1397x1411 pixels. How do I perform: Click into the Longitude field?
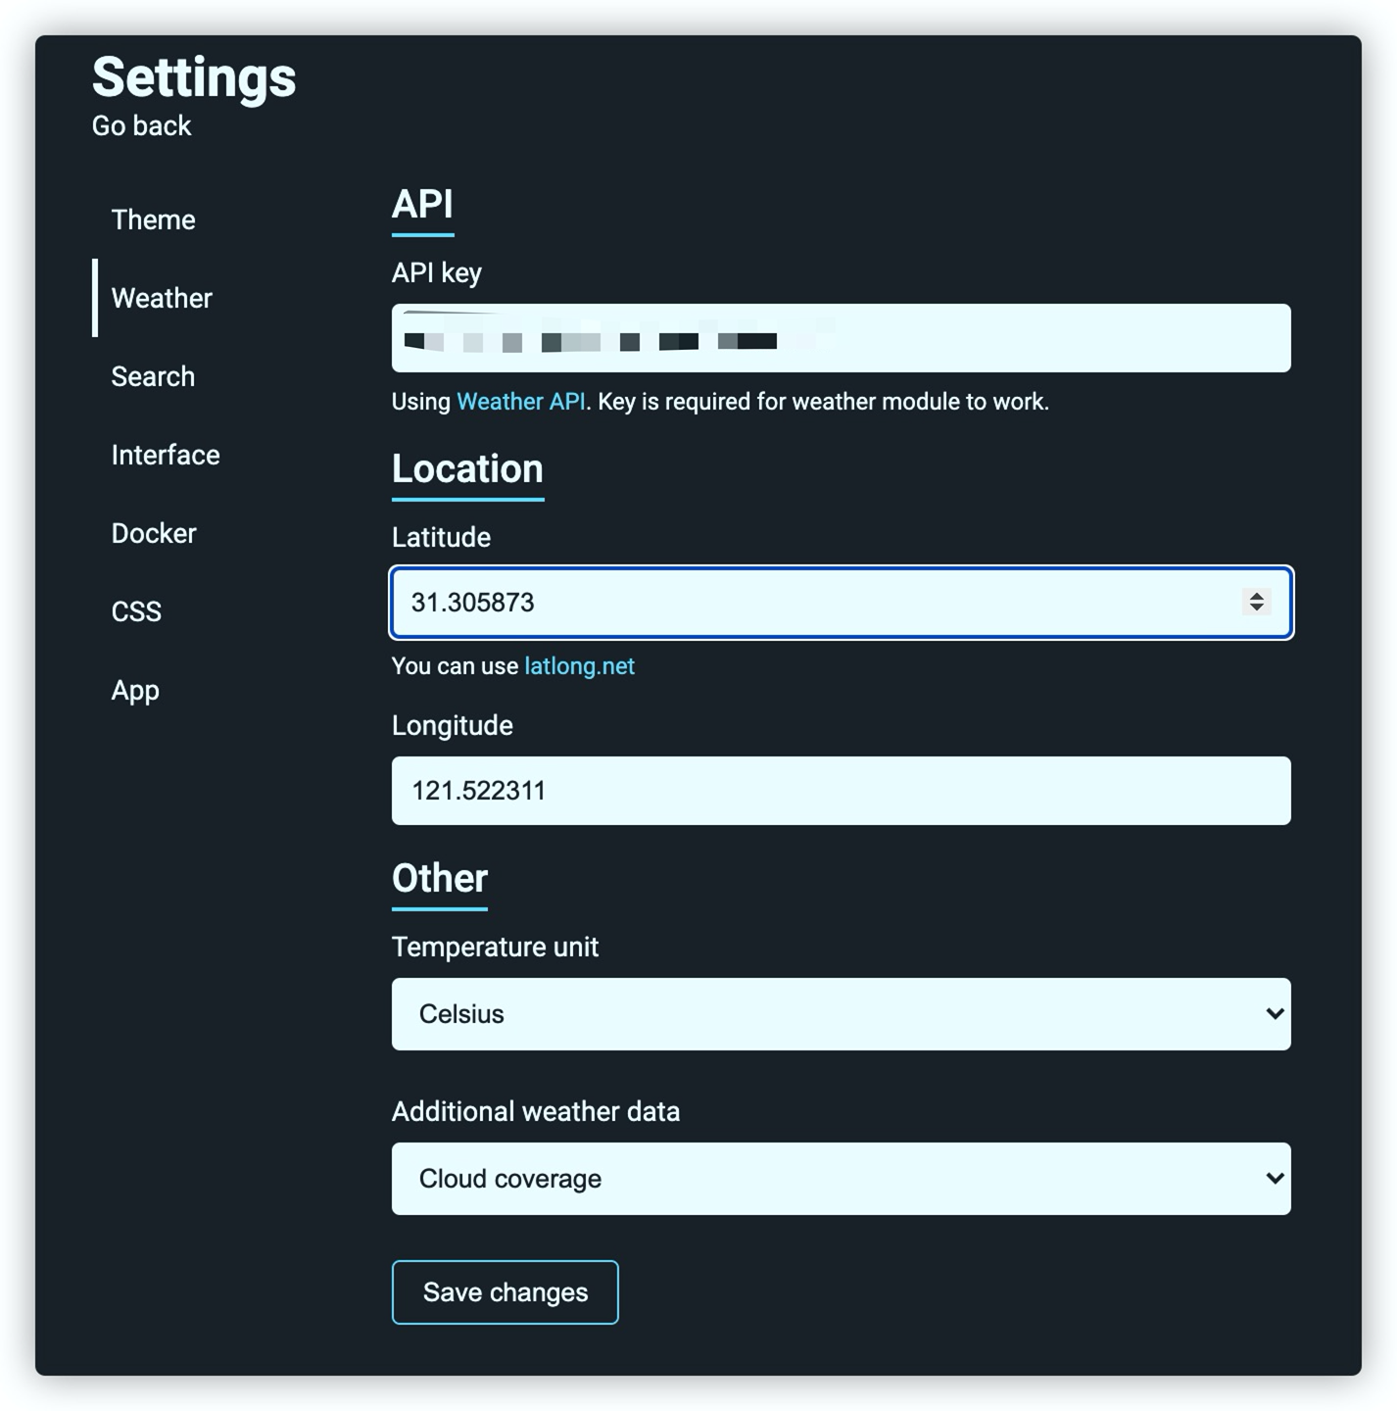(x=841, y=791)
